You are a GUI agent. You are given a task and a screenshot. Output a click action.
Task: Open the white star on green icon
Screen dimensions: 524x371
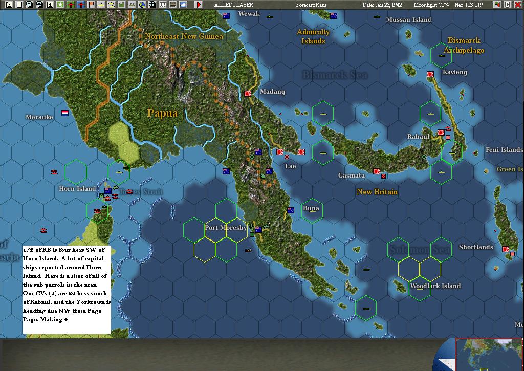click(60, 4)
